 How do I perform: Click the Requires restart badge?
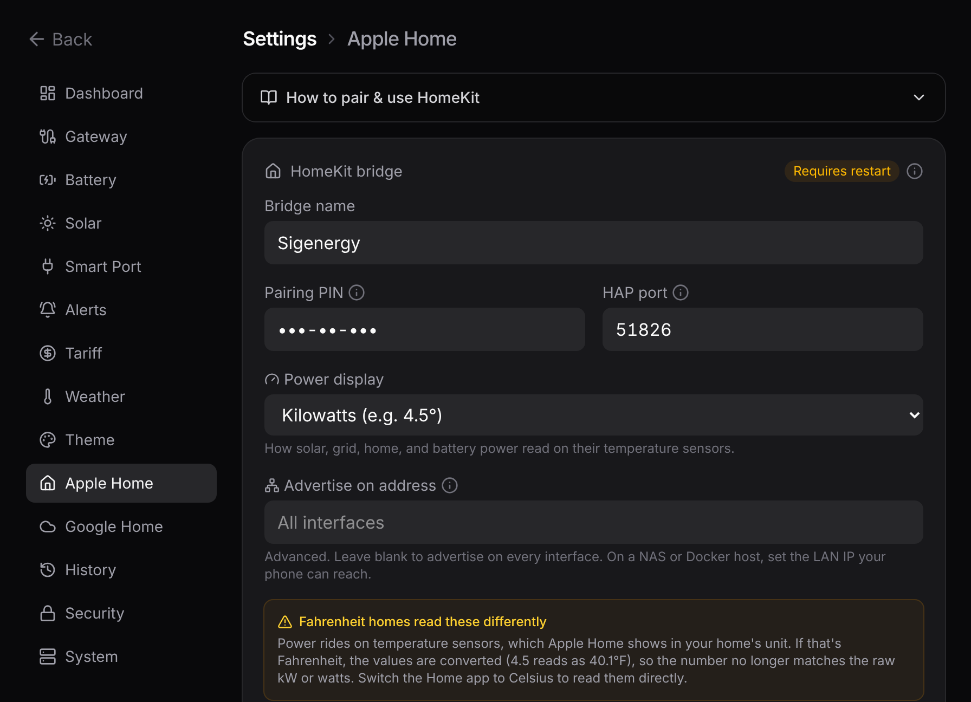point(841,171)
